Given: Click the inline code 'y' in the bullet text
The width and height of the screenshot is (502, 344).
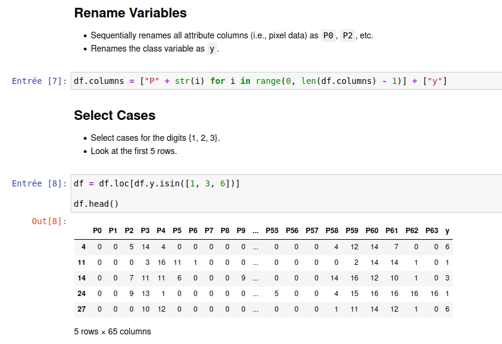Looking at the screenshot, I should [211, 49].
